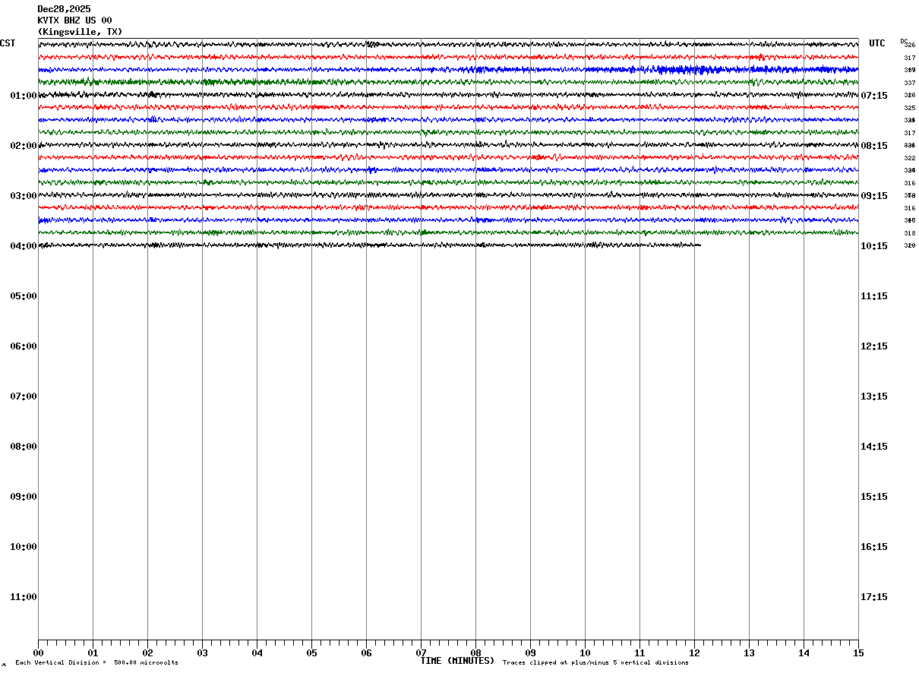
Task: Click the "01:00" CST hour label
Action: [x=24, y=96]
